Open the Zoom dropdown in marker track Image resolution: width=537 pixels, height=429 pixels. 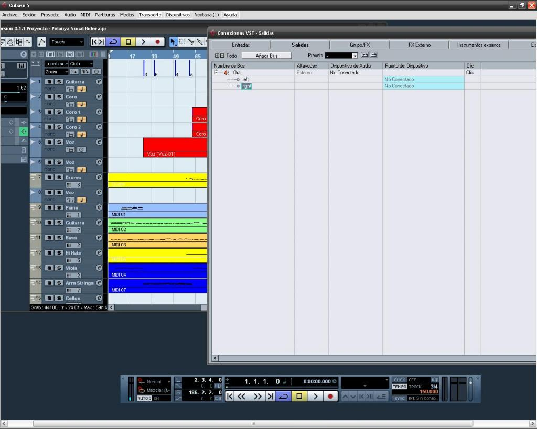[x=56, y=72]
